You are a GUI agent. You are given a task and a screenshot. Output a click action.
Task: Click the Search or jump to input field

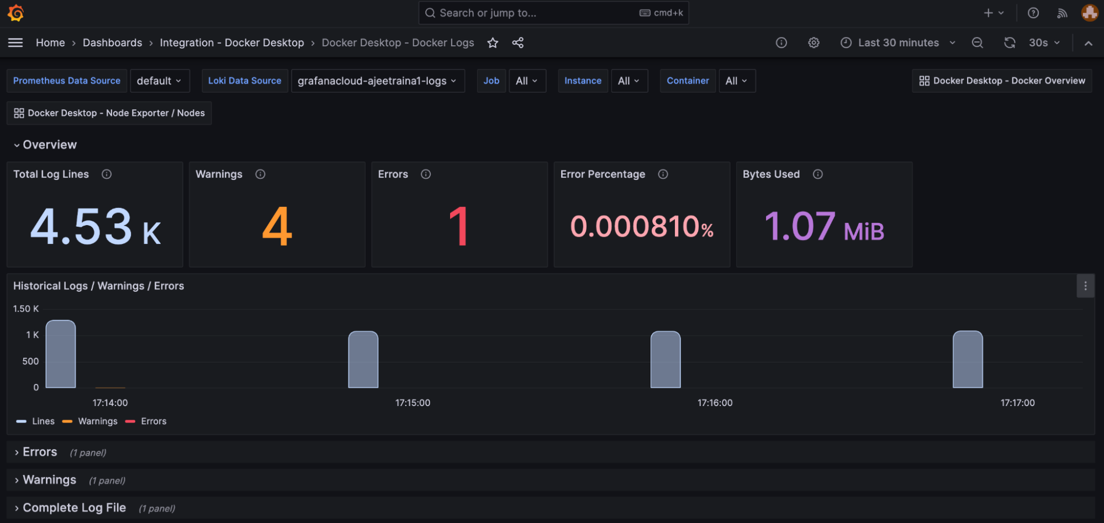click(x=552, y=13)
